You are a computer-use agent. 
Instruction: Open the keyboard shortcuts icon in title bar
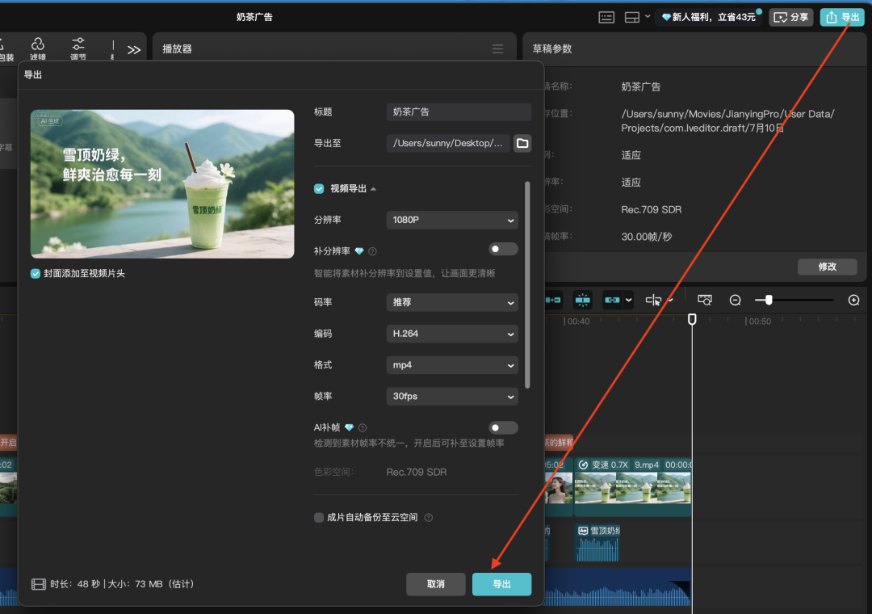click(x=606, y=17)
